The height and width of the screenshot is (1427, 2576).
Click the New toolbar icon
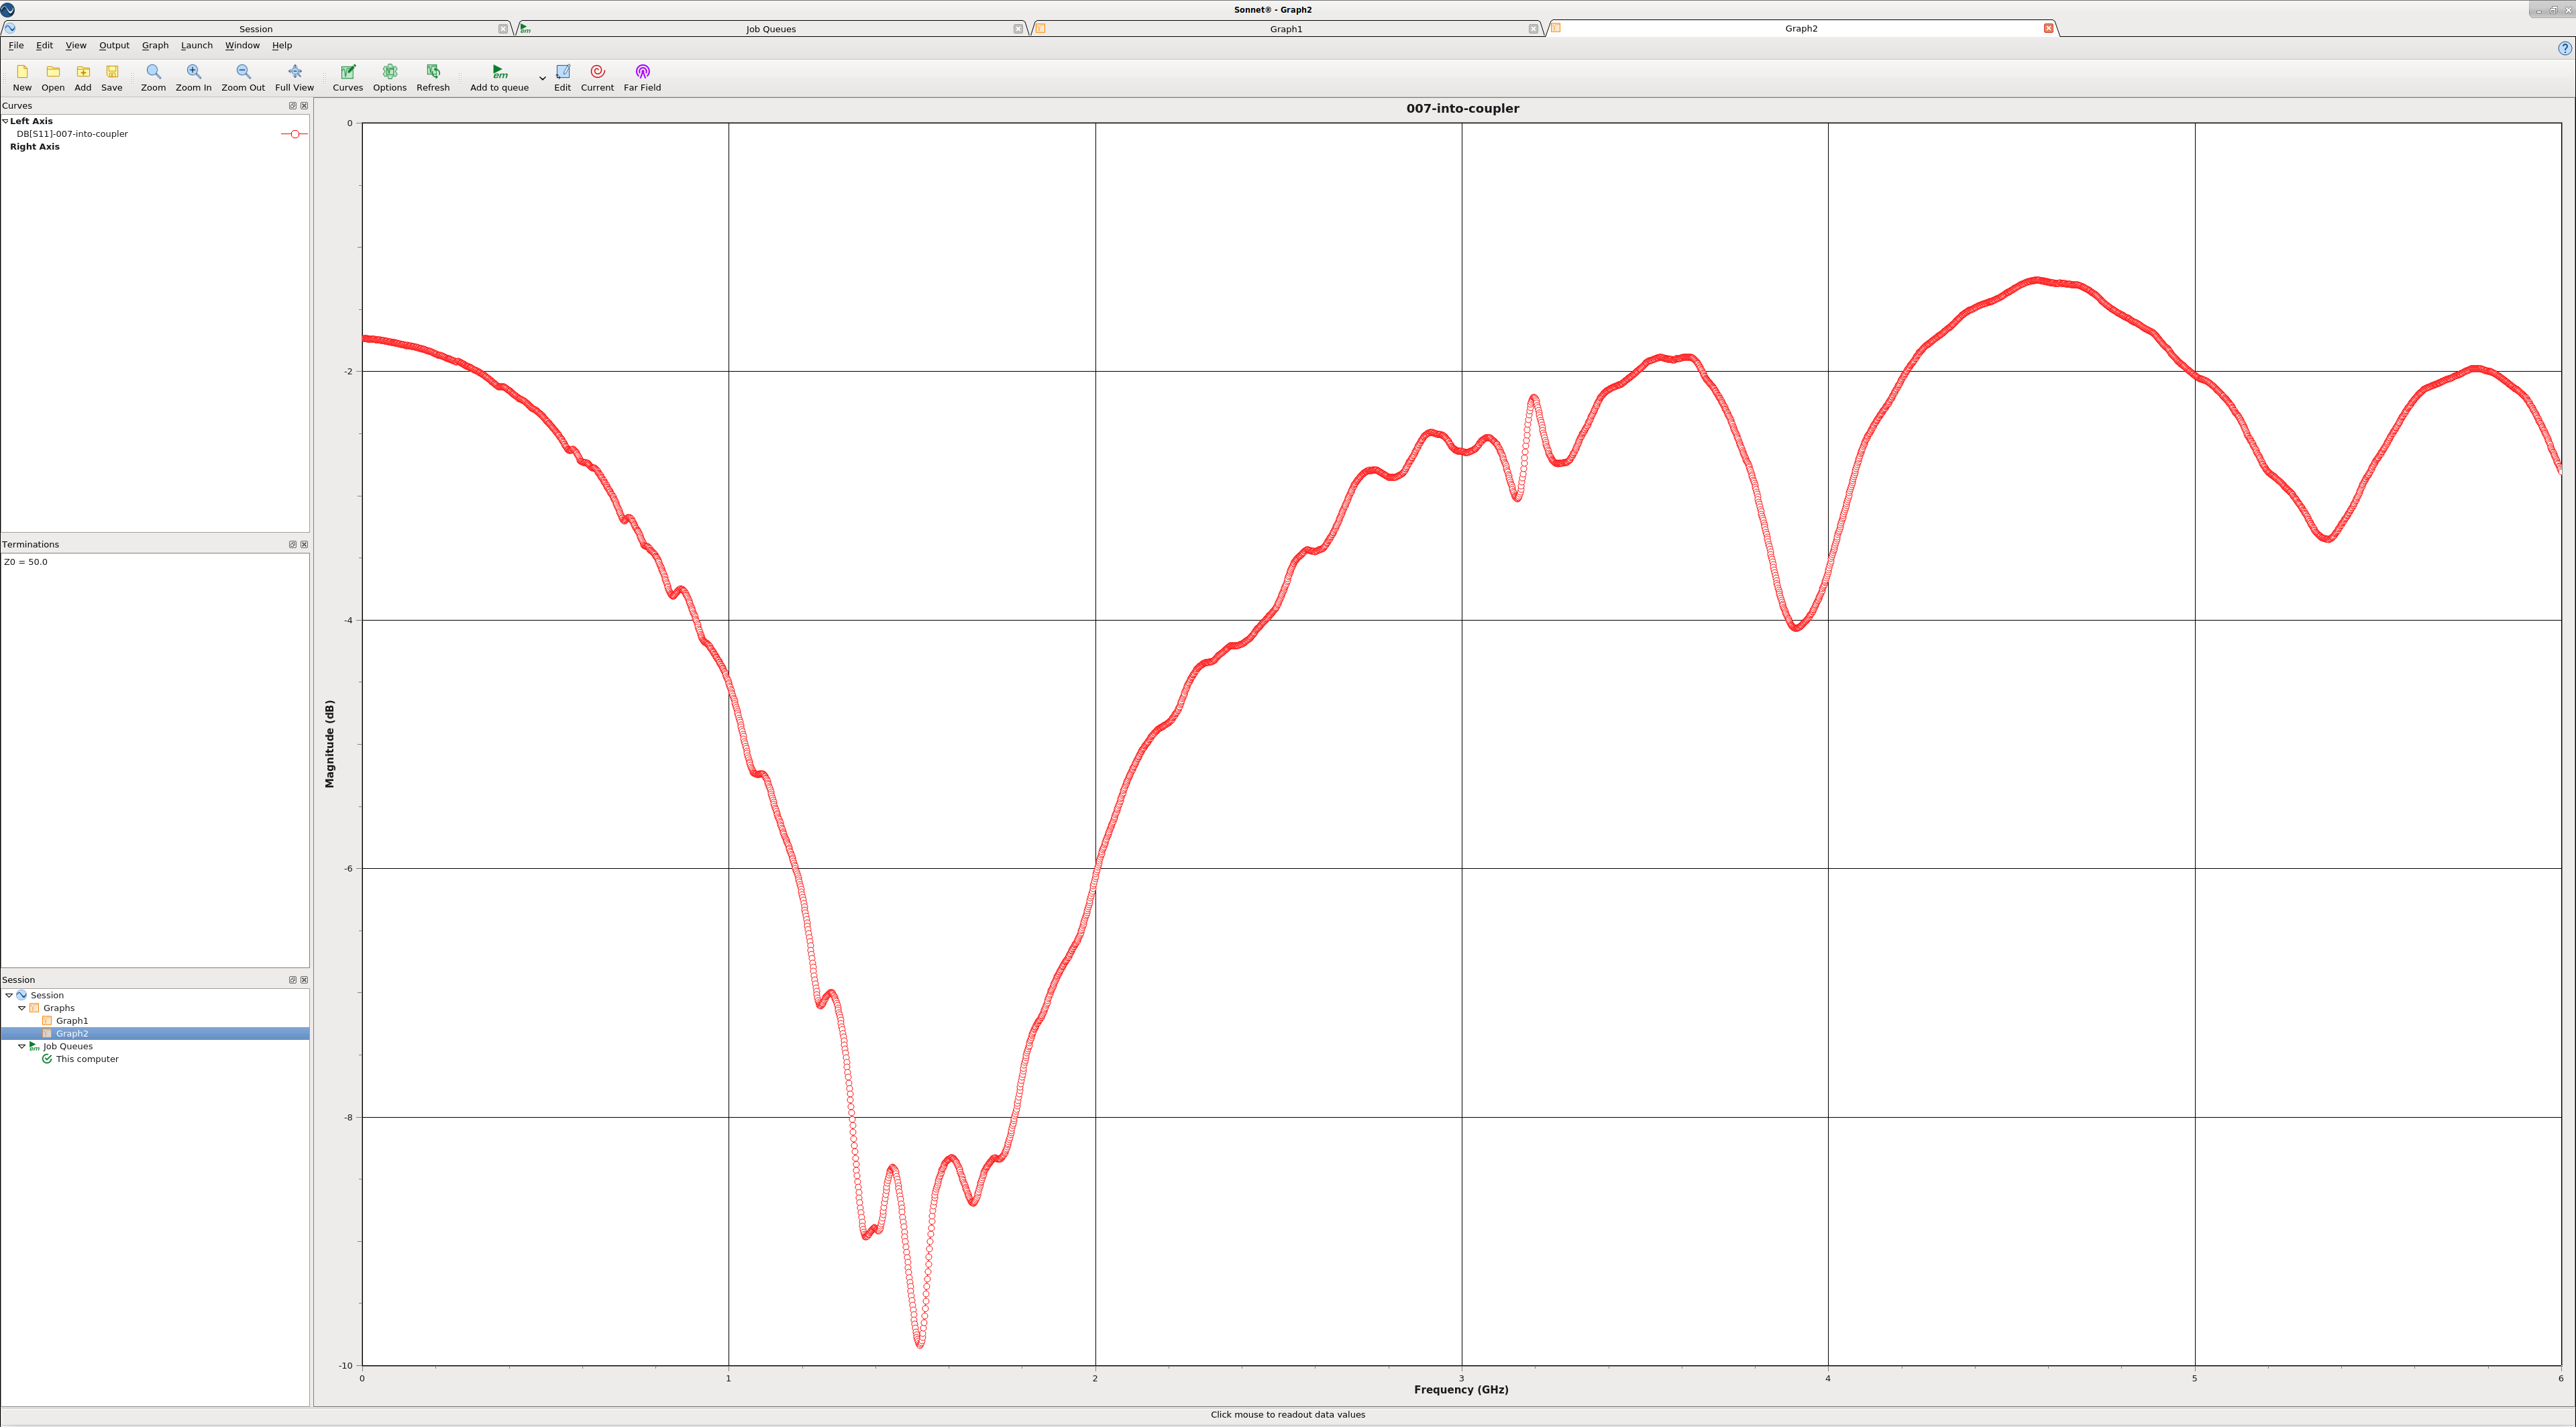coord(22,72)
